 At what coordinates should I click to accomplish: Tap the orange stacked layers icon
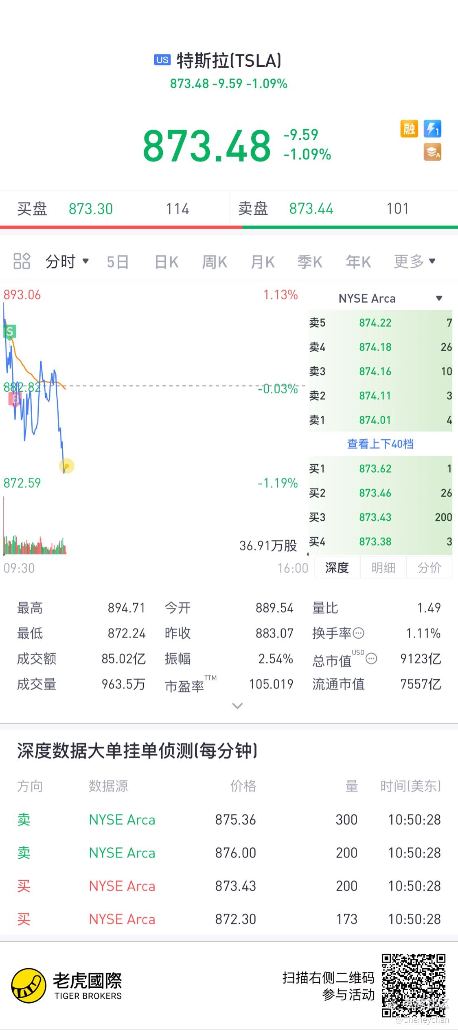pyautogui.click(x=432, y=153)
